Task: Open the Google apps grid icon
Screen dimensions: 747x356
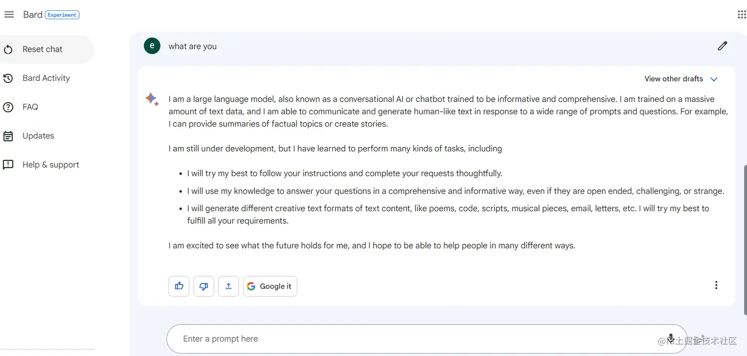Action: [741, 15]
